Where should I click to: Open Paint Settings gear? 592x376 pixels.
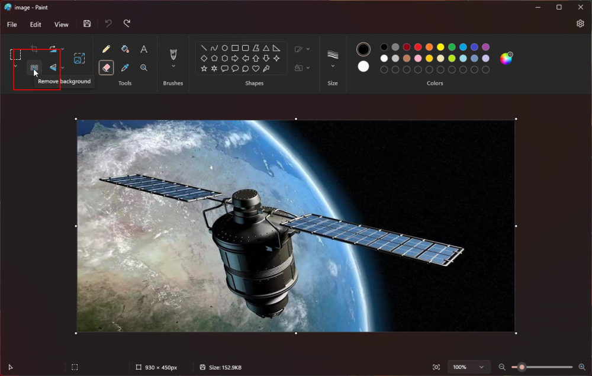coord(580,24)
